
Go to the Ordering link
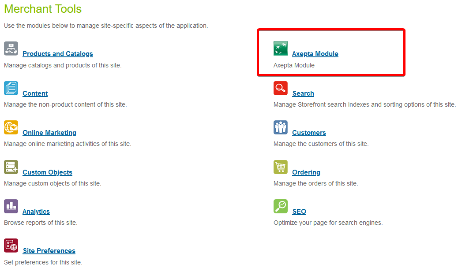[x=306, y=172]
